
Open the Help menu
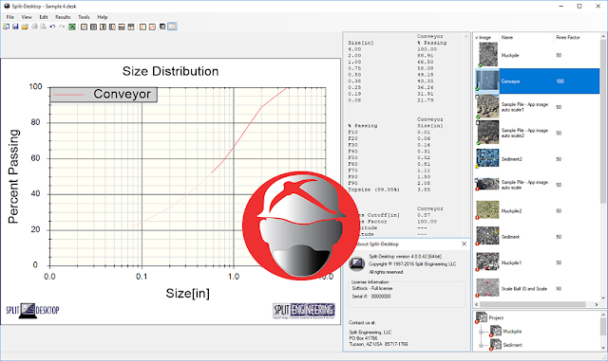point(103,17)
